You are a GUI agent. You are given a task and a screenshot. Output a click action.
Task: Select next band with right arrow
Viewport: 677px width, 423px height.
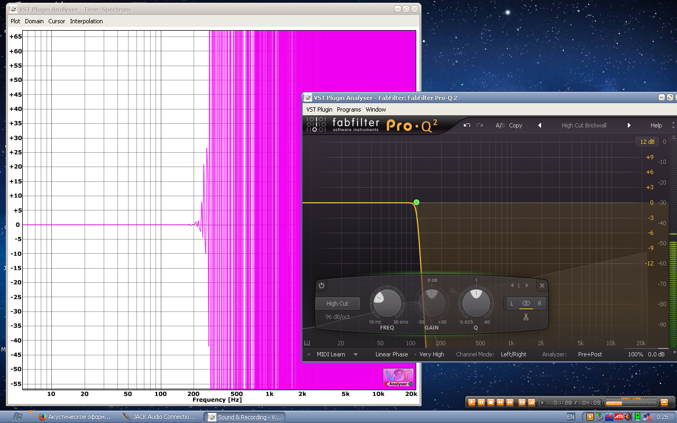pos(527,286)
